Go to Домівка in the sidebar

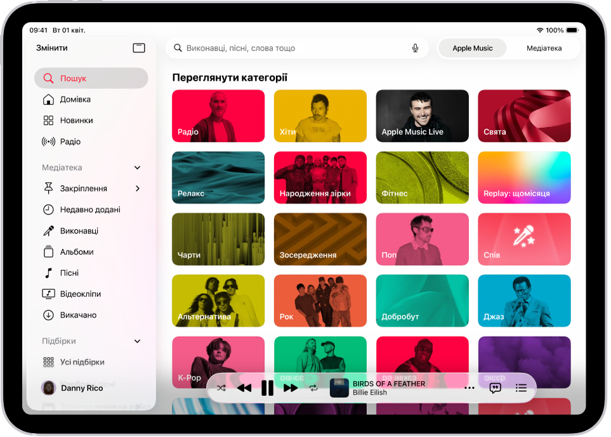coord(91,100)
